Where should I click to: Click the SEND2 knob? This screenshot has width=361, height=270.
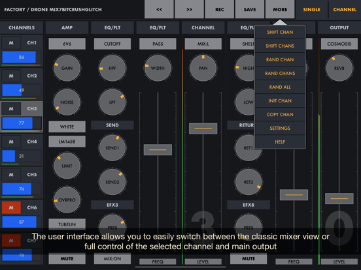tap(112, 182)
